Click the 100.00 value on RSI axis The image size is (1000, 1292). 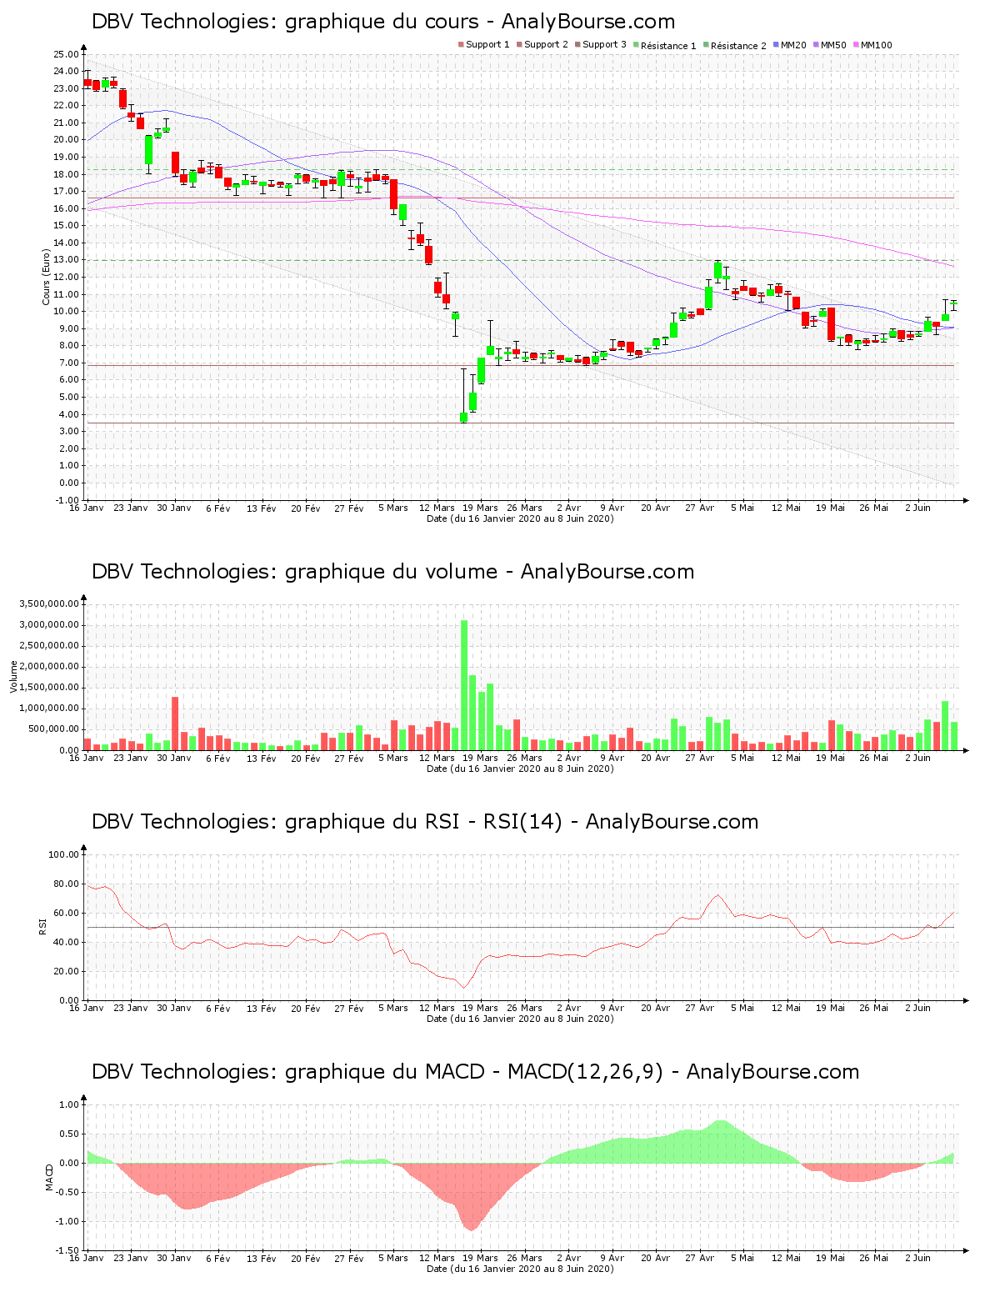pos(63,854)
